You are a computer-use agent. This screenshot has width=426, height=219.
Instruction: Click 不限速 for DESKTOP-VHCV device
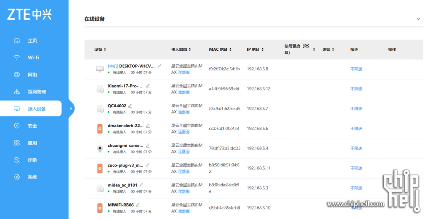coord(356,69)
